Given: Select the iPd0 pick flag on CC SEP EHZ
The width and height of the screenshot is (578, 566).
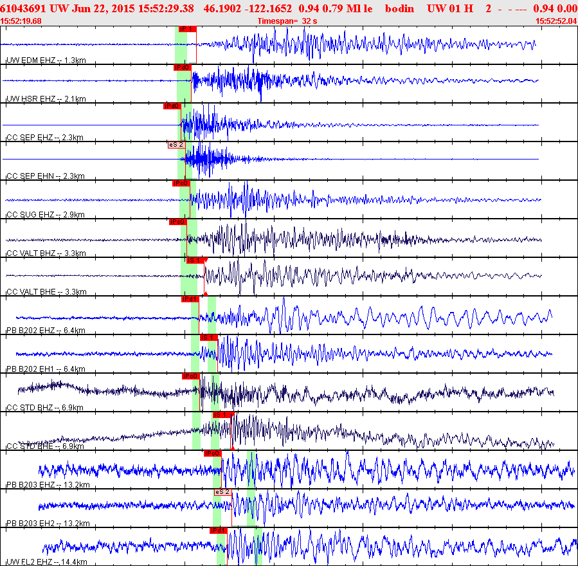Looking at the screenshot, I should coord(172,106).
